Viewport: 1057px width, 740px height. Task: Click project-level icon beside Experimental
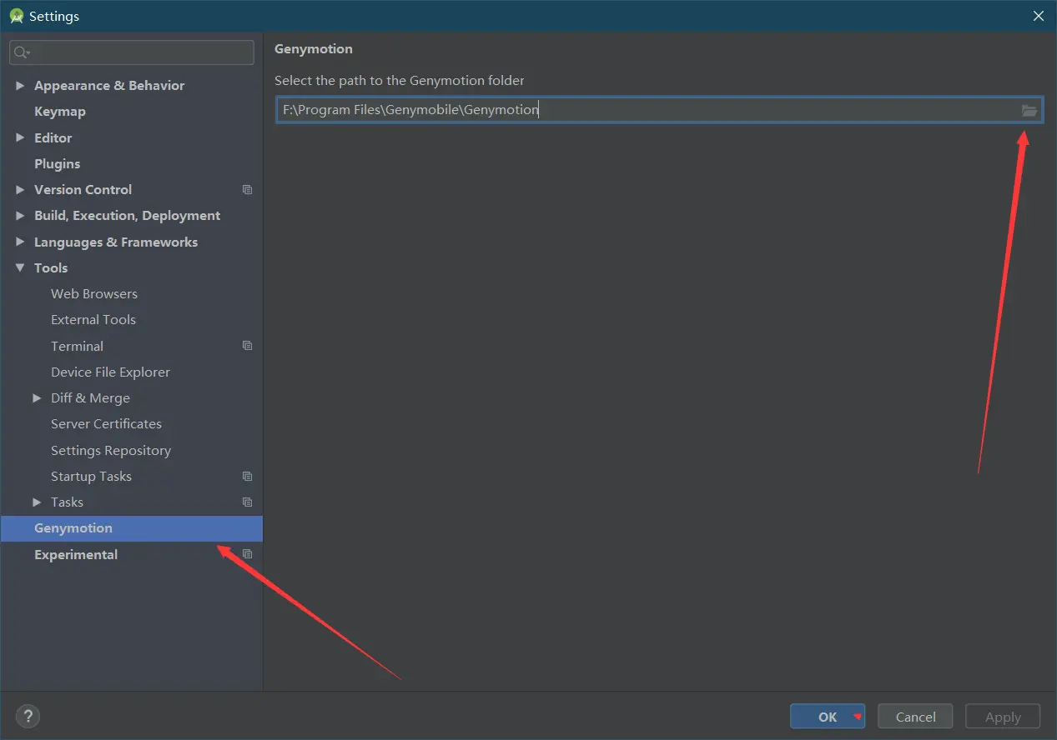point(247,554)
